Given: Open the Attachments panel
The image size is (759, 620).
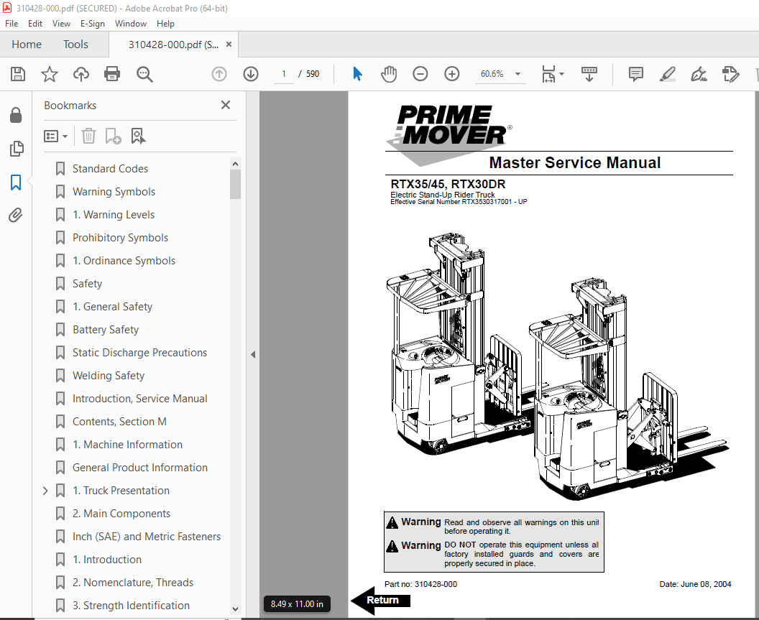Looking at the screenshot, I should (x=17, y=215).
